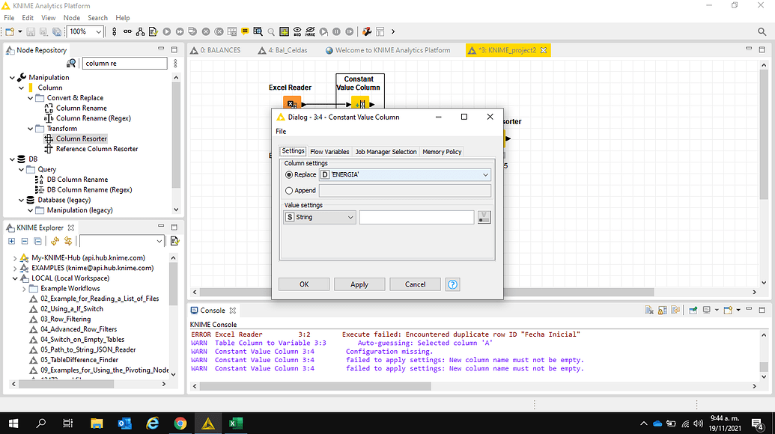Click the Apply button
Image resolution: width=775 pixels, height=434 pixels.
point(359,284)
